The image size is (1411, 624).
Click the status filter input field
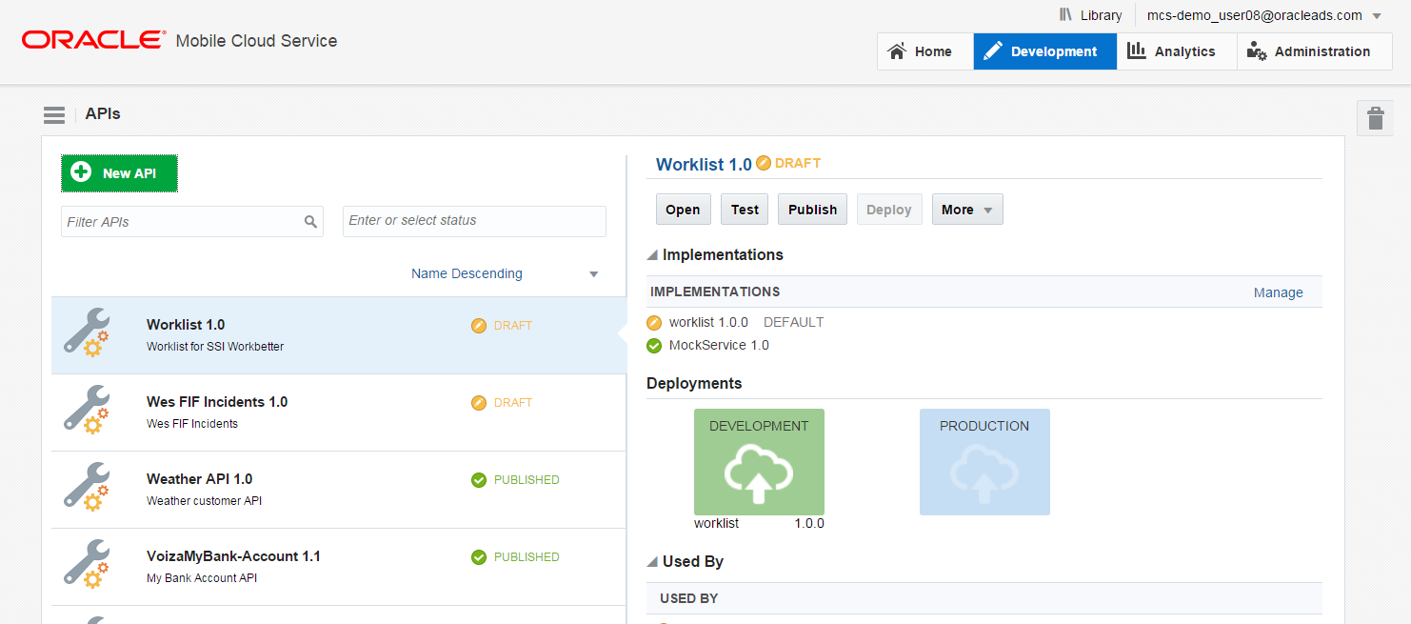(x=474, y=221)
